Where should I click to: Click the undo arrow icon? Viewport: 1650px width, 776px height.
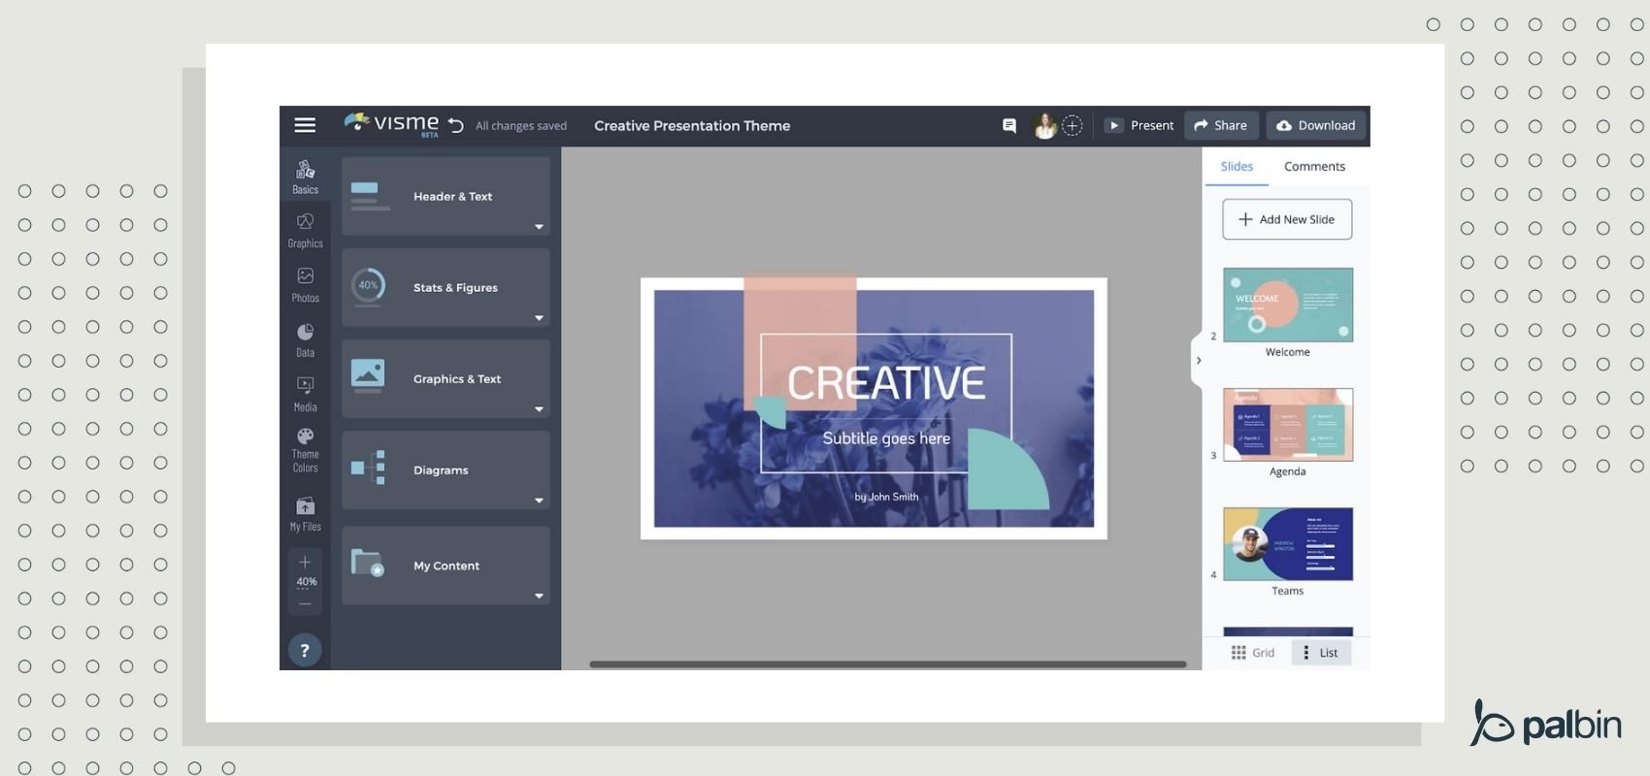click(456, 125)
